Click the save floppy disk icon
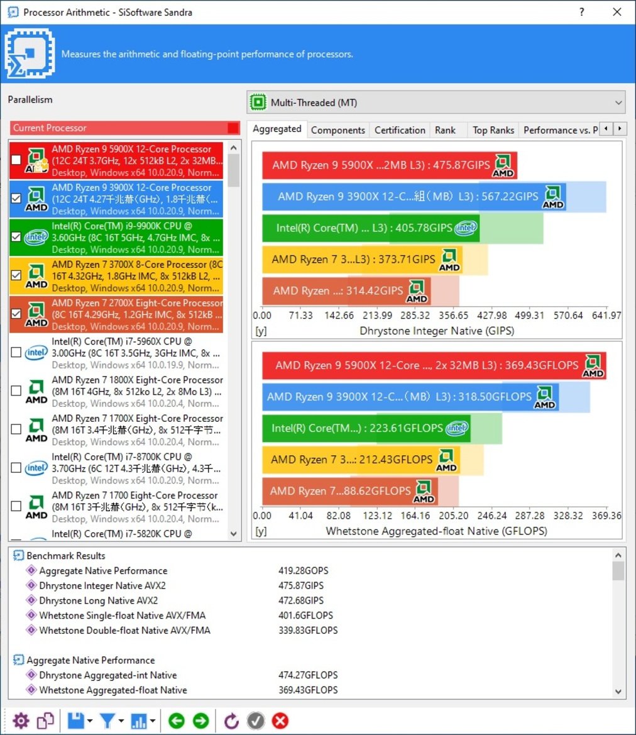The width and height of the screenshot is (636, 735). tap(75, 721)
